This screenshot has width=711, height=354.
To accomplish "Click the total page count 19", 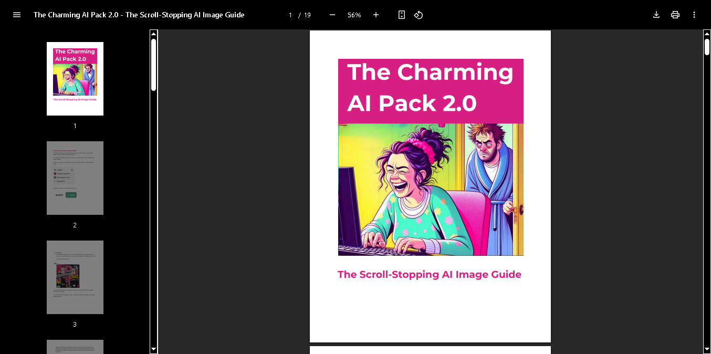I will (307, 15).
